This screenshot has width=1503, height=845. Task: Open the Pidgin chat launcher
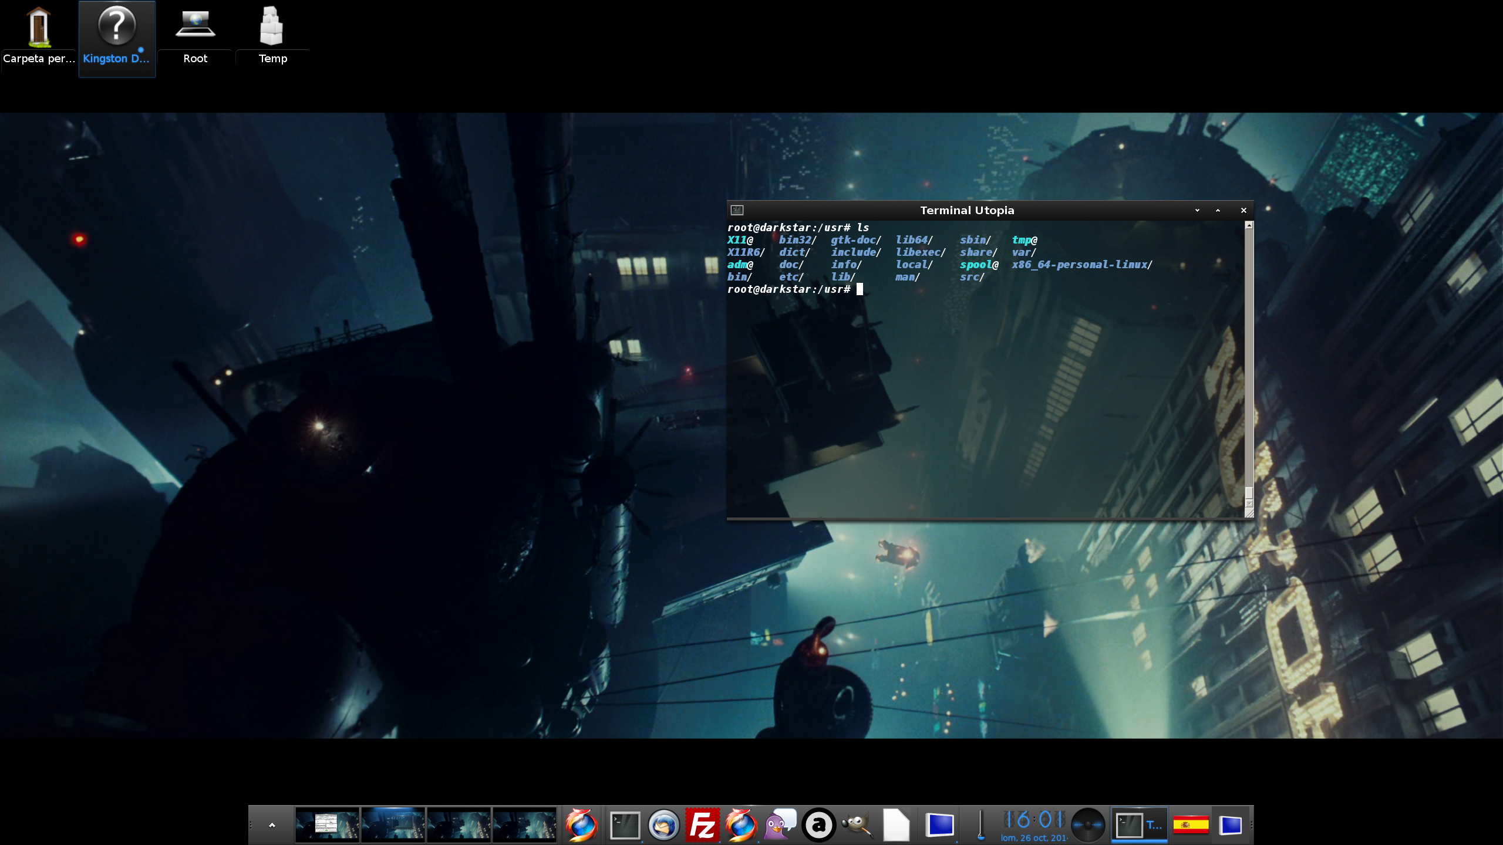point(780,825)
